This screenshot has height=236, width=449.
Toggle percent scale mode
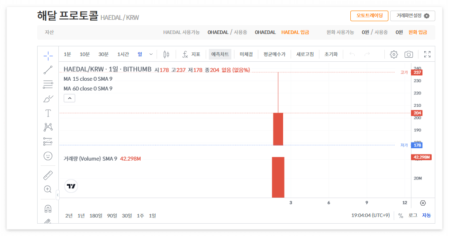401,216
